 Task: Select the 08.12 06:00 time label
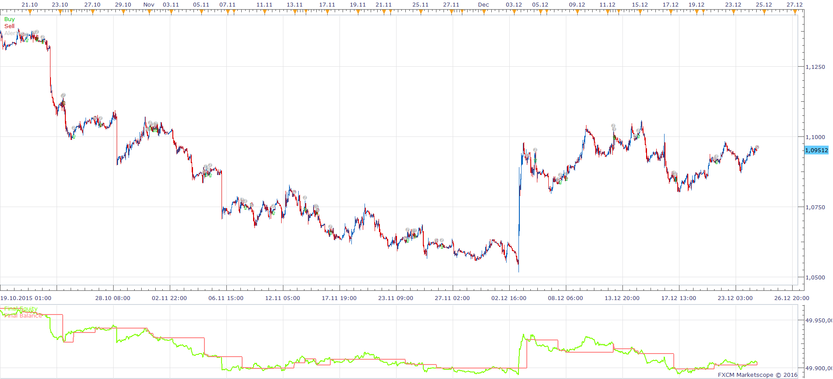point(565,298)
